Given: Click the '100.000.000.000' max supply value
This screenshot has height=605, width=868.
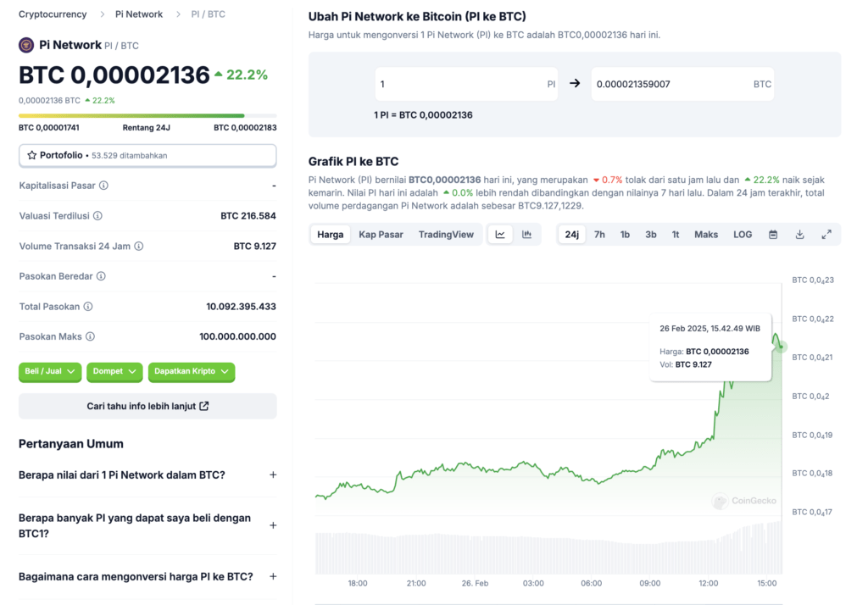Looking at the screenshot, I should coord(237,336).
